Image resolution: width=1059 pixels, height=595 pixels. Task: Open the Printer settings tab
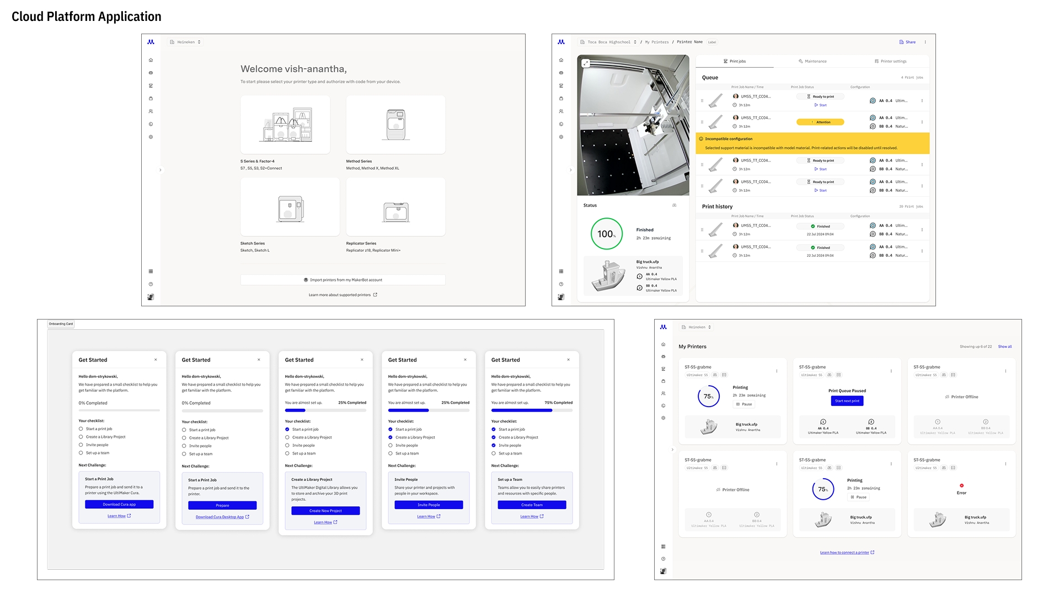point(890,61)
